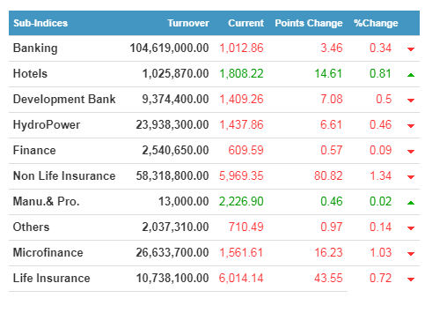Viewport: 425px width, 328px height.
Task: Click the Current column header
Action: [245, 23]
